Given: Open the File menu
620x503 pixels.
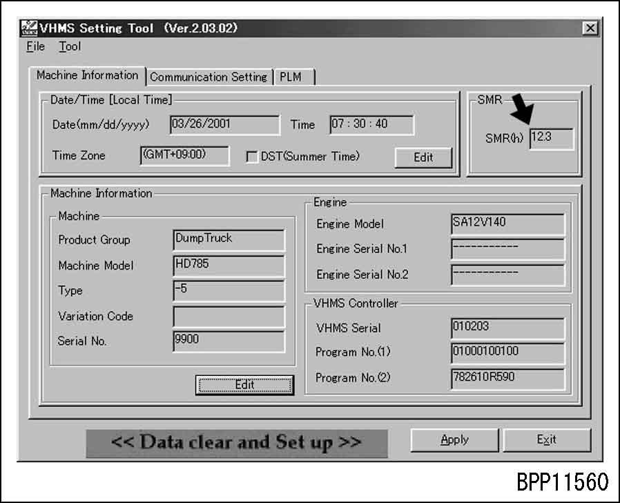Looking at the screenshot, I should pyautogui.click(x=35, y=47).
